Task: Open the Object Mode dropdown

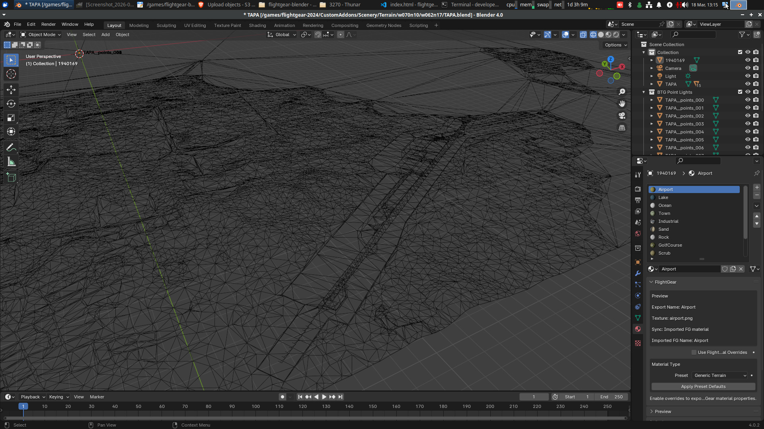Action: pos(40,35)
